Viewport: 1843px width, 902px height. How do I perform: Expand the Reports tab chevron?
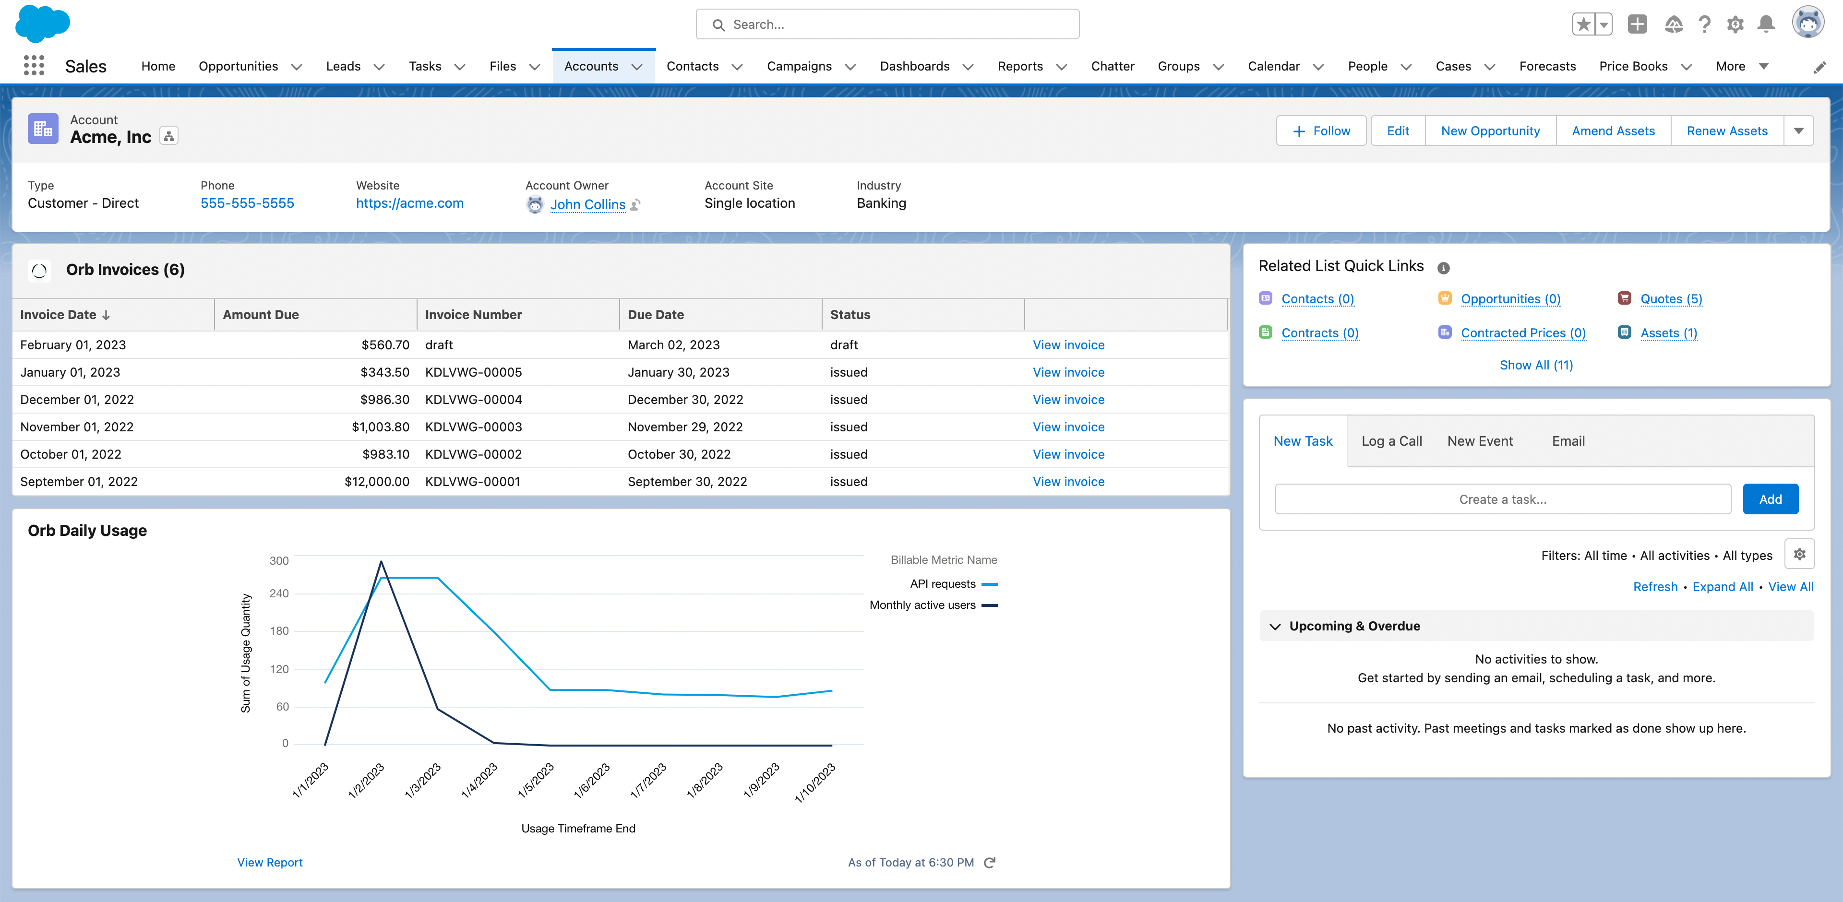[x=1062, y=67]
